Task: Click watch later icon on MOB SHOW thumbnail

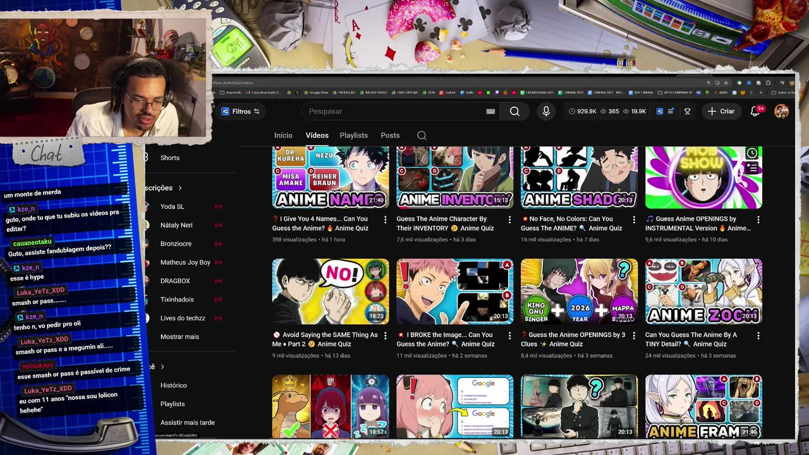Action: [751, 154]
